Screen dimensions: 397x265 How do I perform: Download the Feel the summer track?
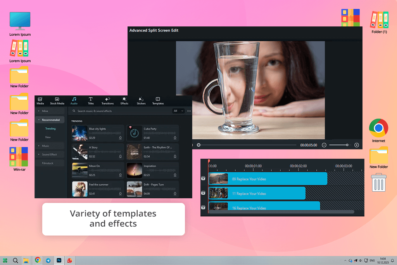[x=120, y=194]
